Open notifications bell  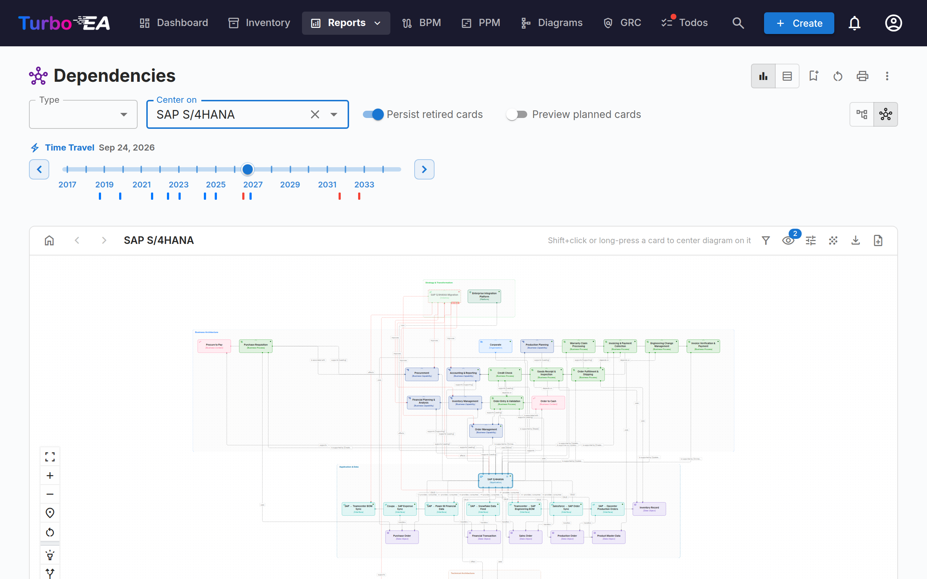[854, 23]
